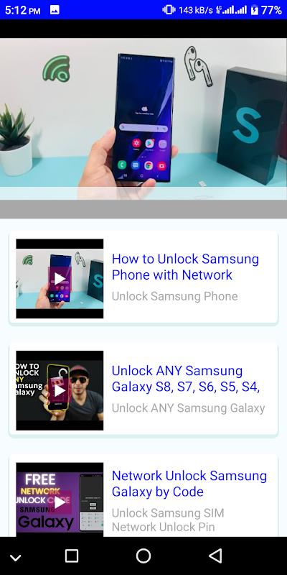Open 'Network Unlock Samsung Galaxy by Code' title
Viewport: 287px width, 575px height.
(x=189, y=483)
